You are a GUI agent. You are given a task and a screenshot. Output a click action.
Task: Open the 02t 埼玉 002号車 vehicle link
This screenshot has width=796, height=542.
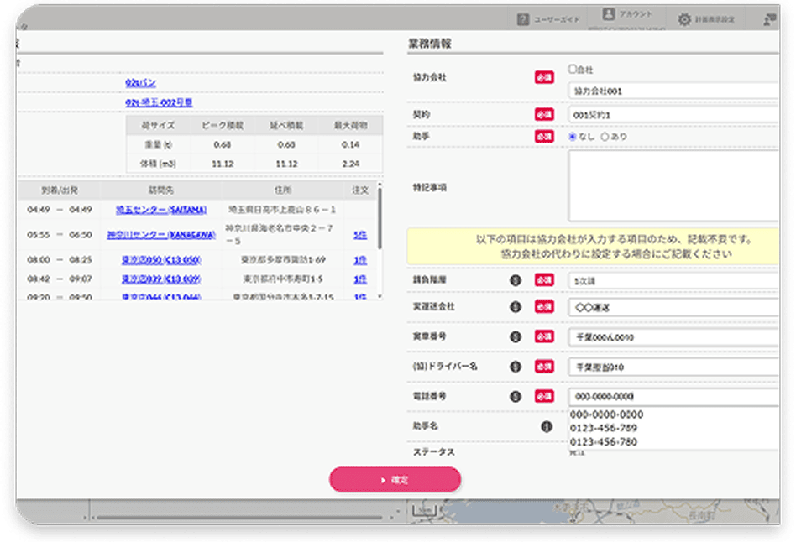159,102
